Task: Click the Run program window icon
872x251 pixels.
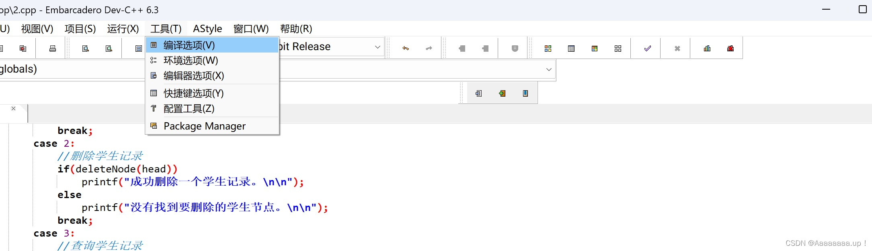Action: click(x=571, y=49)
